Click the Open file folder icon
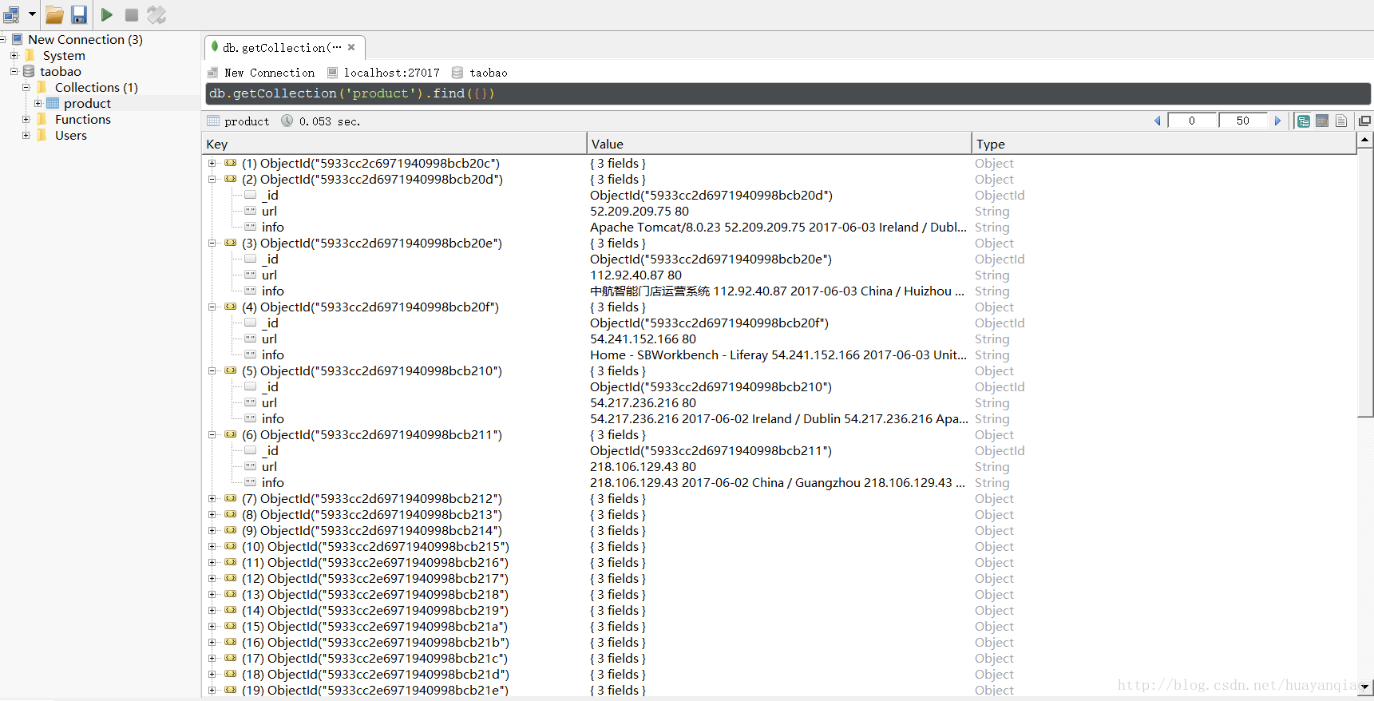The height and width of the screenshot is (701, 1374). pyautogui.click(x=54, y=14)
